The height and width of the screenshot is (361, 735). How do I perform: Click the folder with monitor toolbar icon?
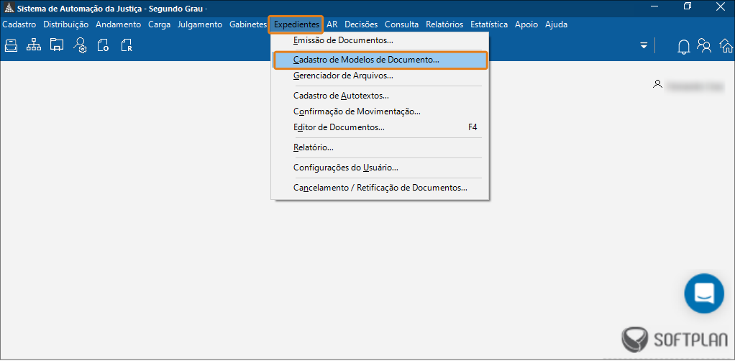[57, 45]
